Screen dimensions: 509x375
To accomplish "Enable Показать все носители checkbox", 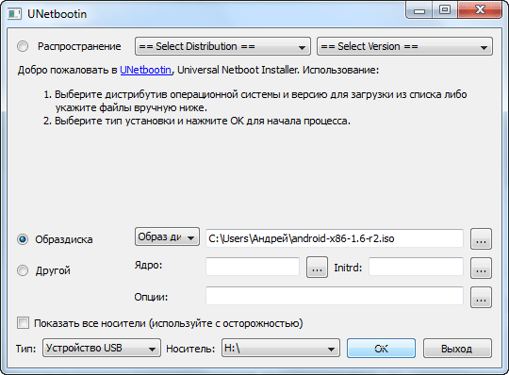I will click(x=23, y=323).
